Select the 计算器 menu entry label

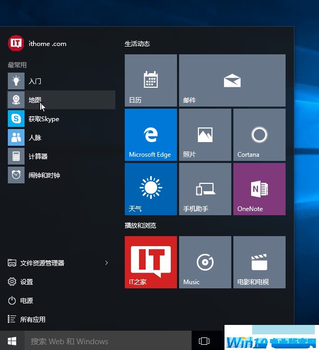point(38,156)
